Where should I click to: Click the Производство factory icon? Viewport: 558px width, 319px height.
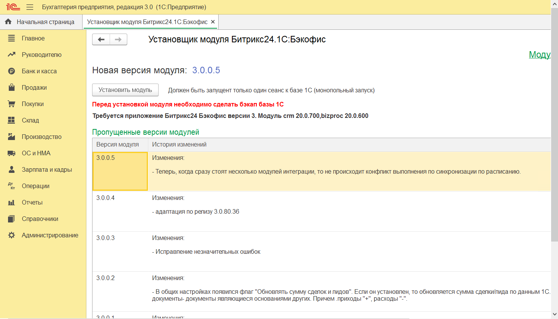(11, 137)
